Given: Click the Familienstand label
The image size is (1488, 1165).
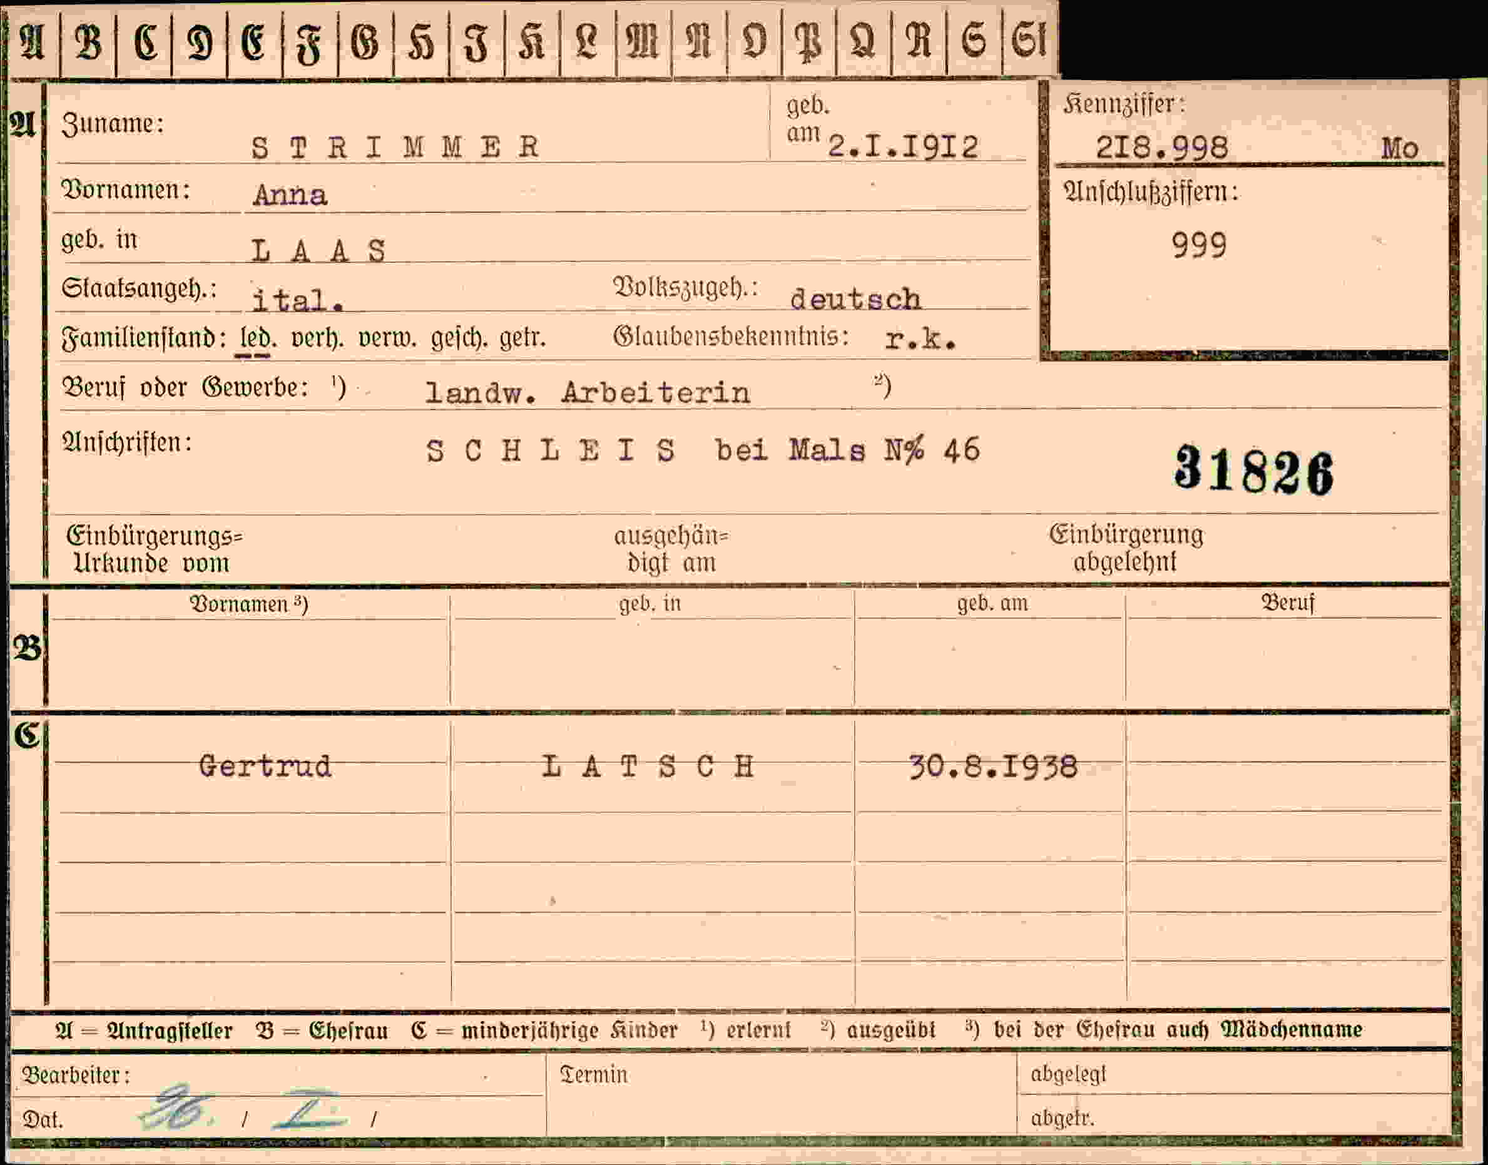Looking at the screenshot, I should tap(144, 339).
